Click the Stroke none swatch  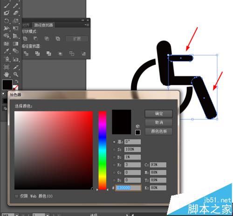pyautogui.click(x=15, y=87)
